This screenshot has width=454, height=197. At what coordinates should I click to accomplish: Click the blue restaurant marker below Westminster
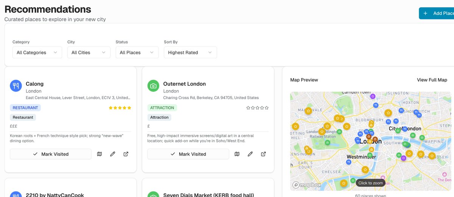pyautogui.click(x=348, y=162)
